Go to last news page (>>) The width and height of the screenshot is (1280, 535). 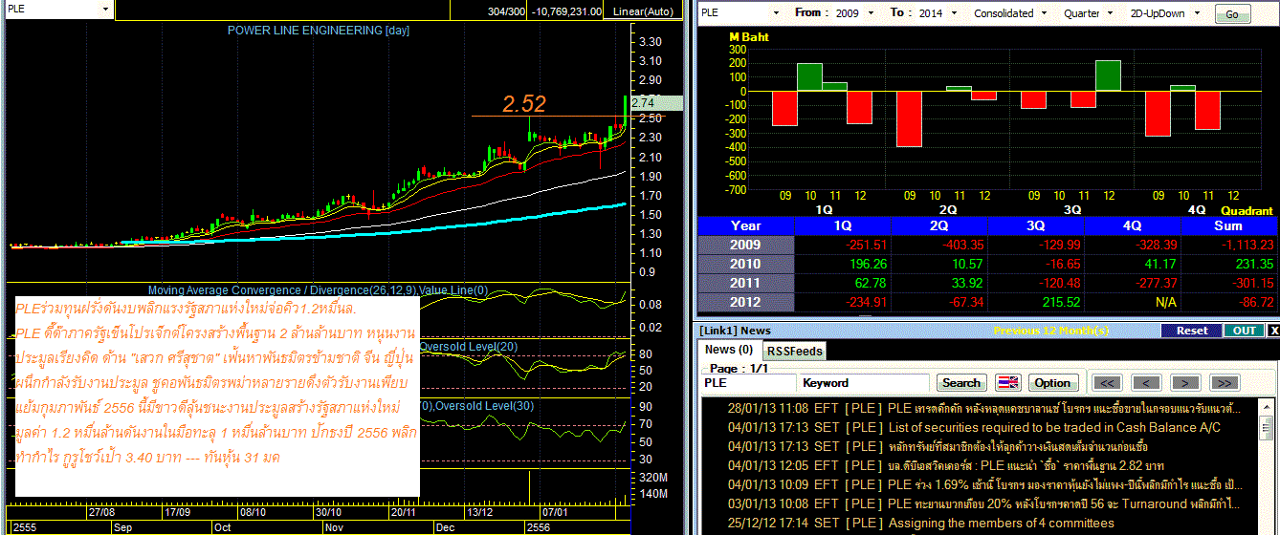1224,383
